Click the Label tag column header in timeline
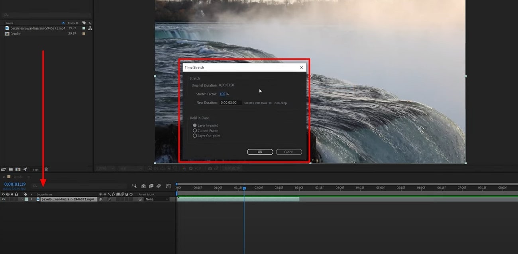518x254 pixels. click(25, 194)
